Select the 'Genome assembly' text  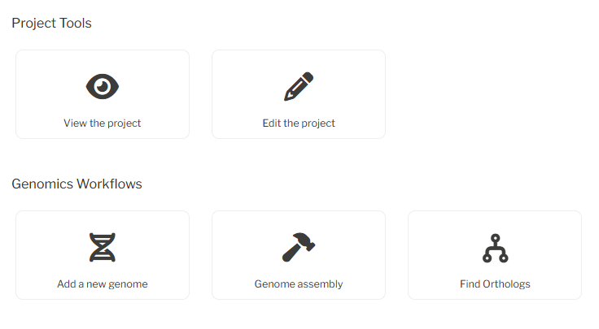click(x=299, y=284)
